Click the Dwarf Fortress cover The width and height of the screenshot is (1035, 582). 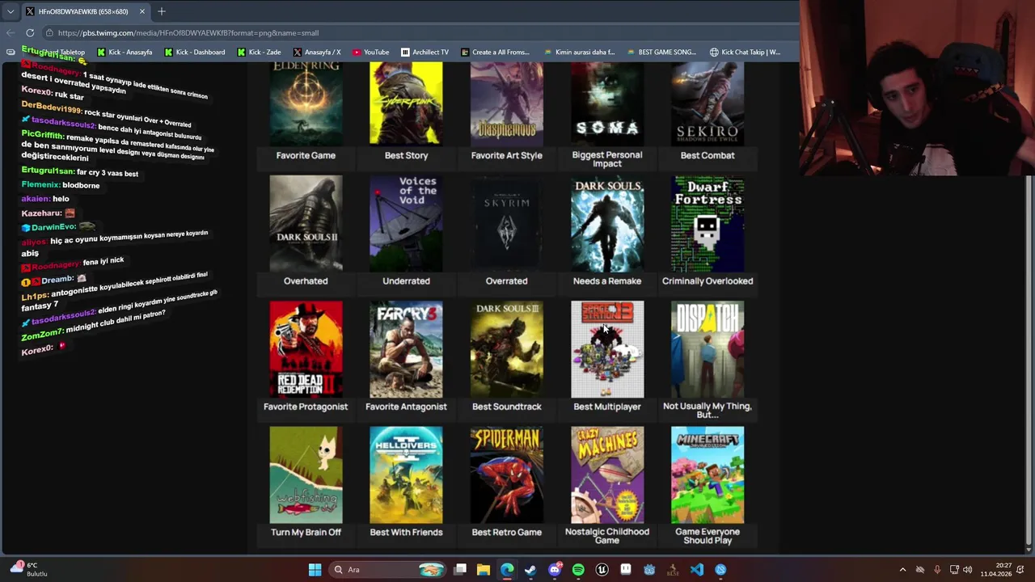[708, 224]
